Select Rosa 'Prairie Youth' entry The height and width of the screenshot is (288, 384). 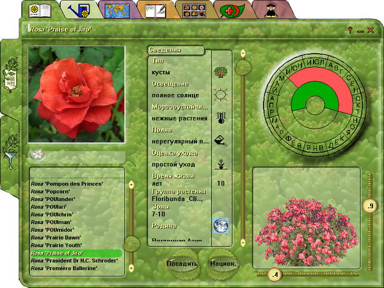click(x=56, y=245)
